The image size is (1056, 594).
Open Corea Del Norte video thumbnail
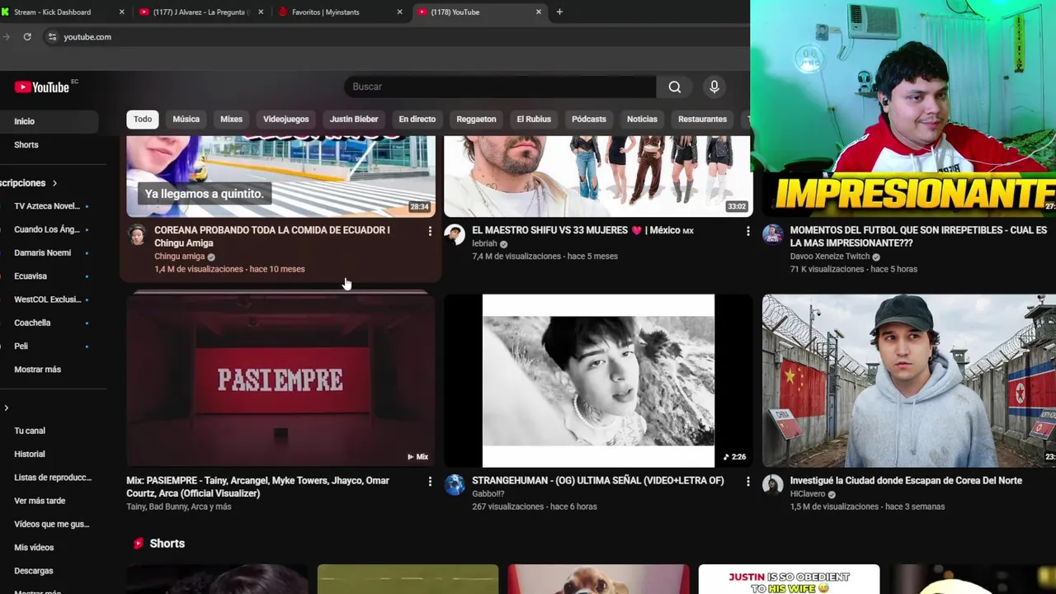[x=909, y=380]
